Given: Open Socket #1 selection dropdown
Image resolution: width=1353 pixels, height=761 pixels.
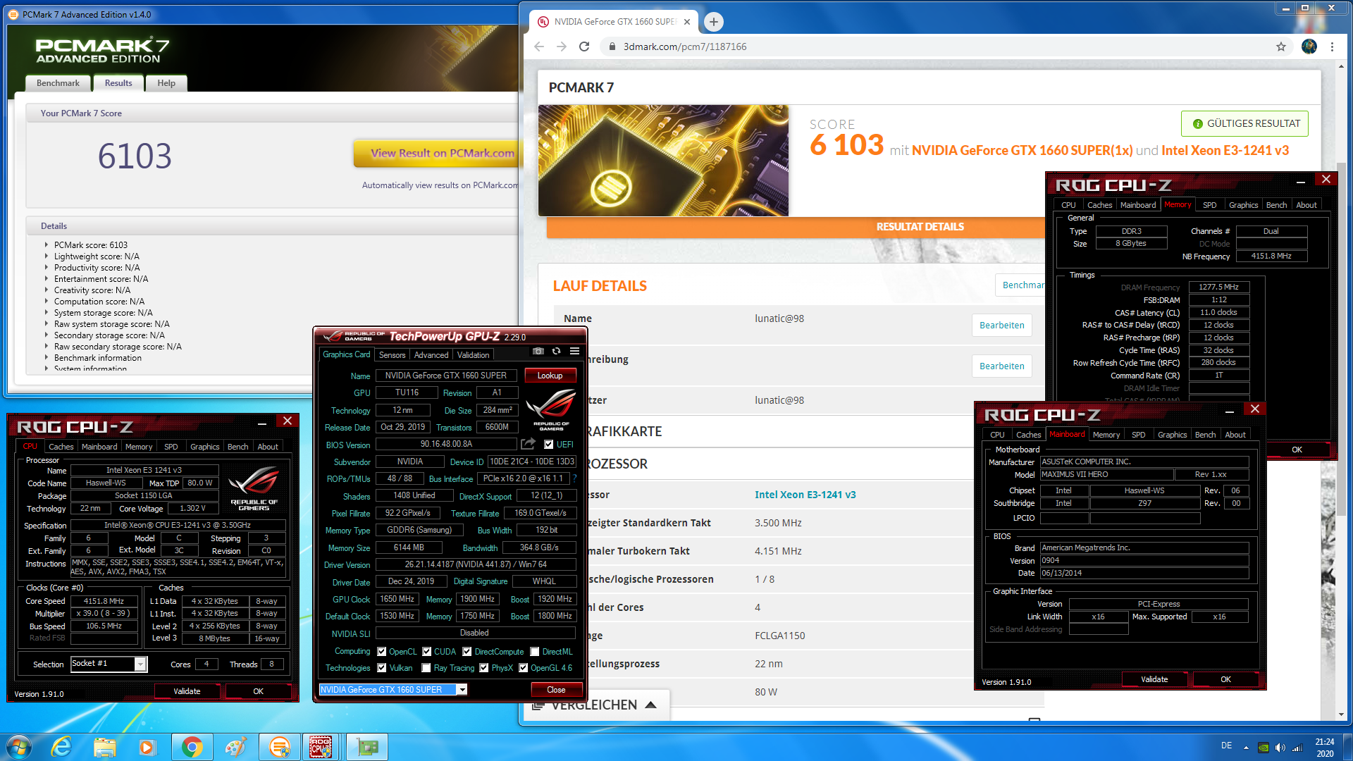Looking at the screenshot, I should [140, 664].
